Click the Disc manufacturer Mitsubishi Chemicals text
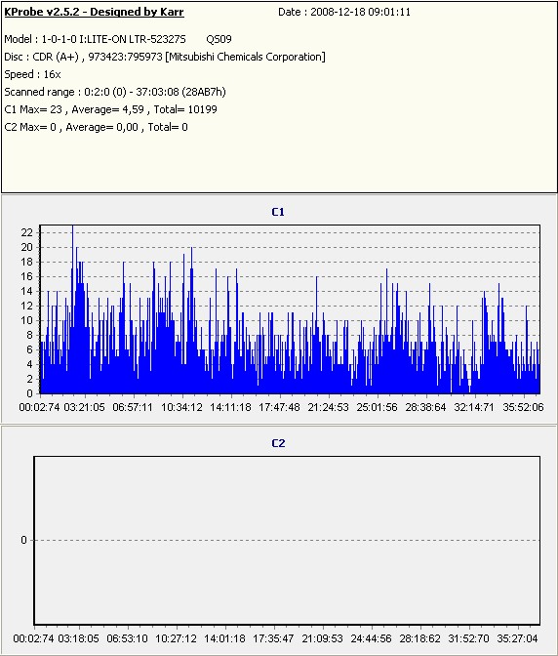Viewport: 558px width, 656px height. pyautogui.click(x=246, y=57)
